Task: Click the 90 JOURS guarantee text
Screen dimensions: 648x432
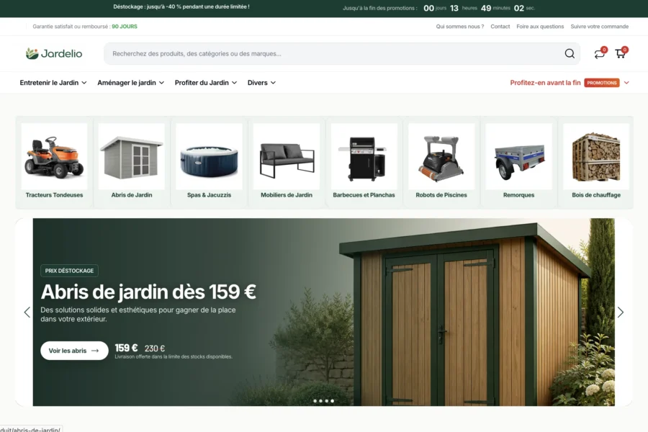Action: [125, 27]
